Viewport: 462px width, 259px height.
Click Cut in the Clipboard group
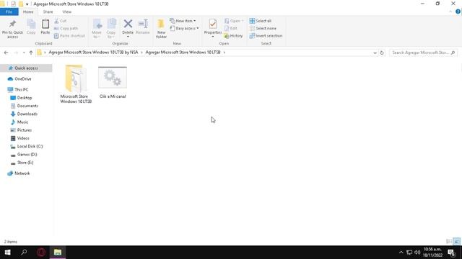click(61, 21)
